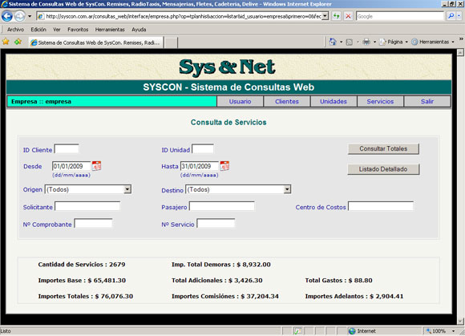This screenshot has height=336, width=465.
Task: Click the Sys & Net logo banner
Action: [x=227, y=67]
